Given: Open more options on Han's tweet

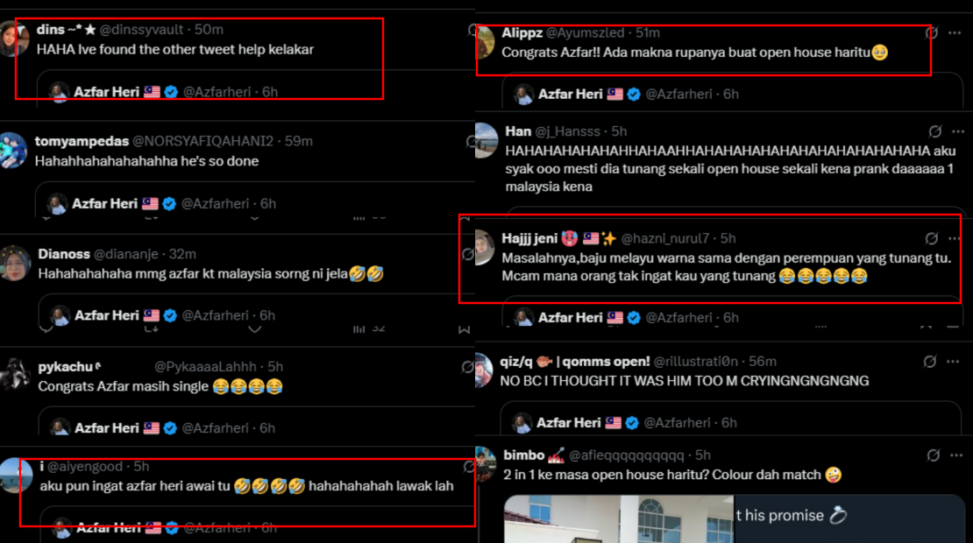Looking at the screenshot, I should pos(958,131).
